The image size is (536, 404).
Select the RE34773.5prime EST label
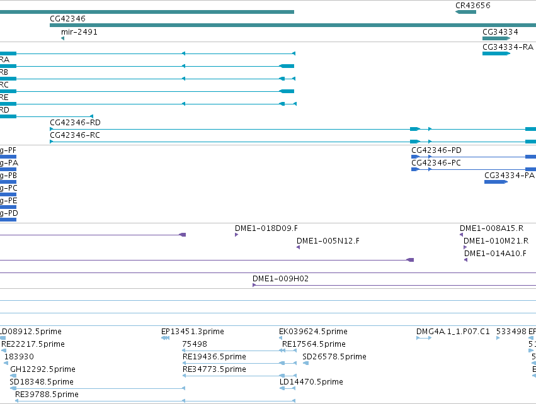coord(214,369)
